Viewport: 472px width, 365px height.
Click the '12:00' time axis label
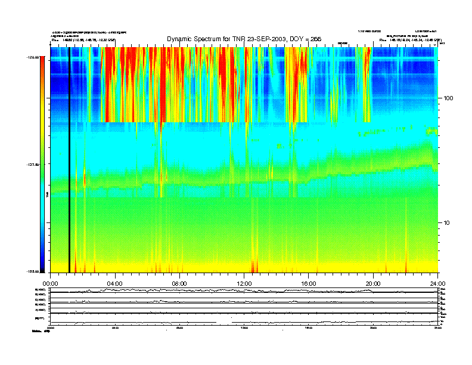tap(244, 284)
